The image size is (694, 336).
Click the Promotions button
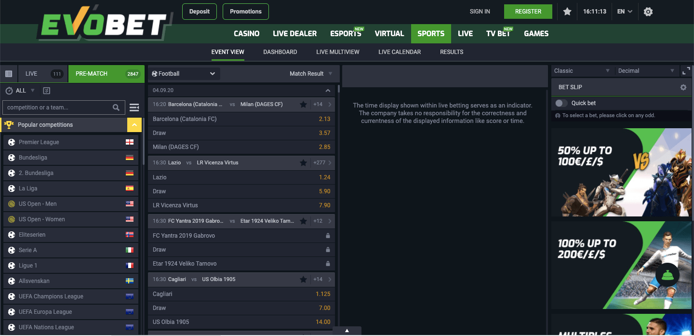pyautogui.click(x=246, y=12)
